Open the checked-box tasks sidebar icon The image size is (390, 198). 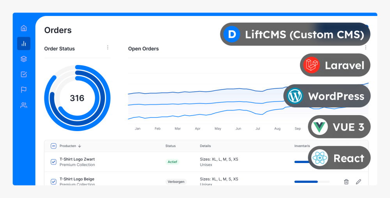click(24, 74)
